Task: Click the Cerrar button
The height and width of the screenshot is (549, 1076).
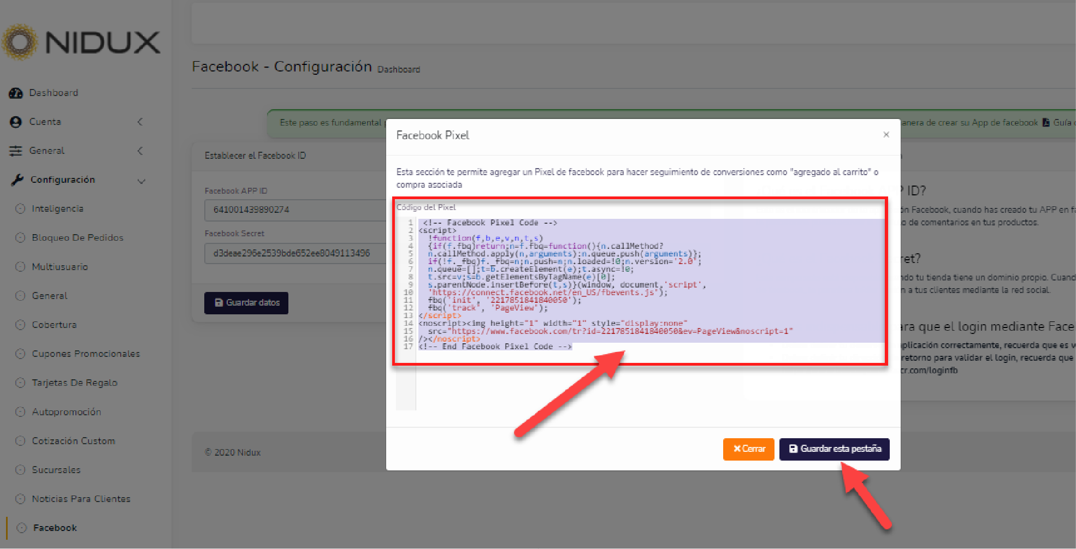Action: point(749,449)
